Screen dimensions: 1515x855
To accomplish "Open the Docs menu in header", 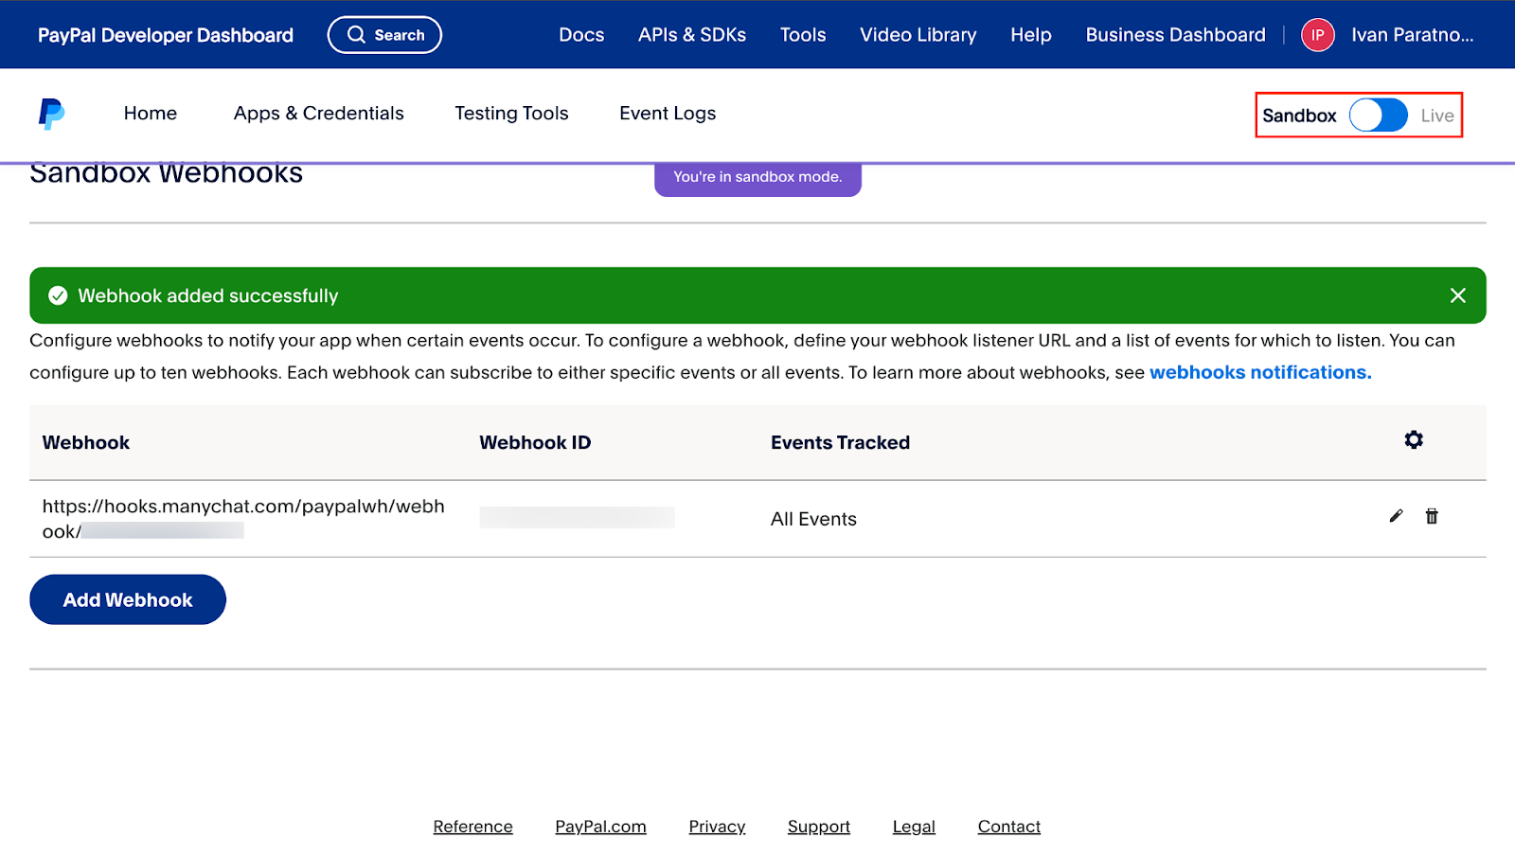I will pyautogui.click(x=581, y=35).
